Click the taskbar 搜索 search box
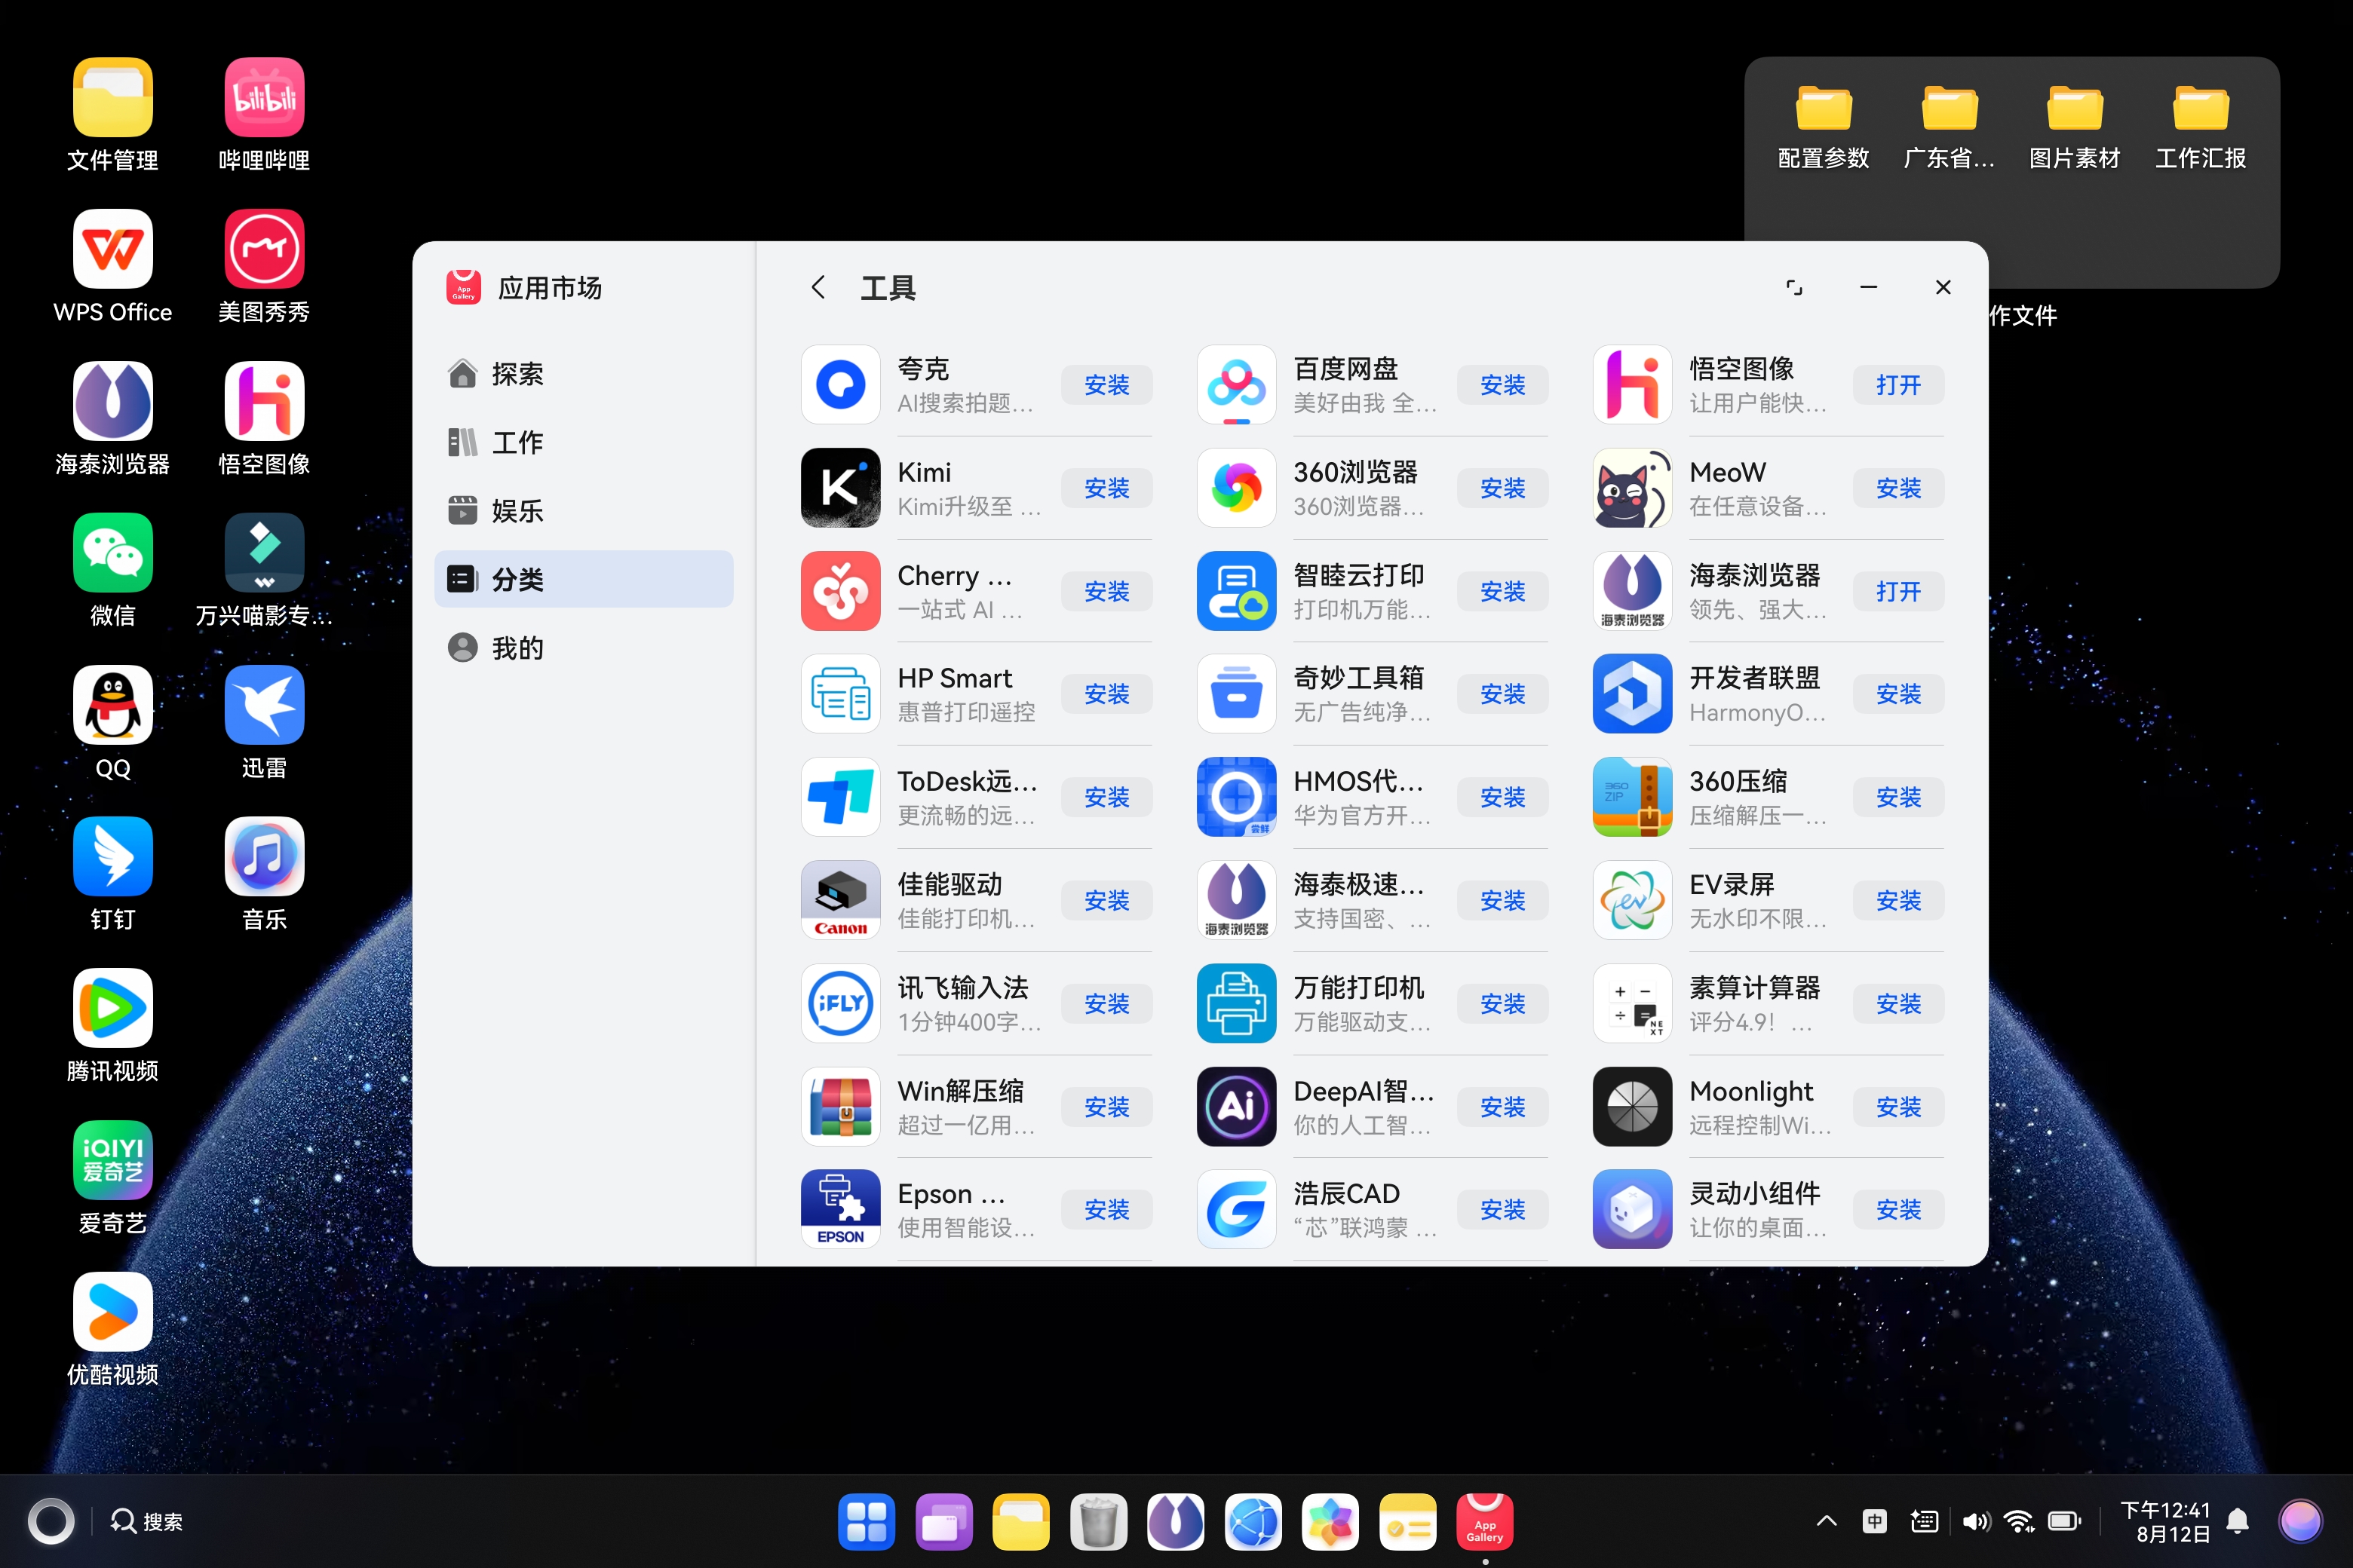The width and height of the screenshot is (2353, 1568). click(x=147, y=1522)
